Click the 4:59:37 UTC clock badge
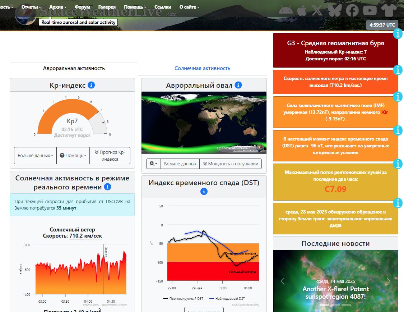 (x=382, y=25)
